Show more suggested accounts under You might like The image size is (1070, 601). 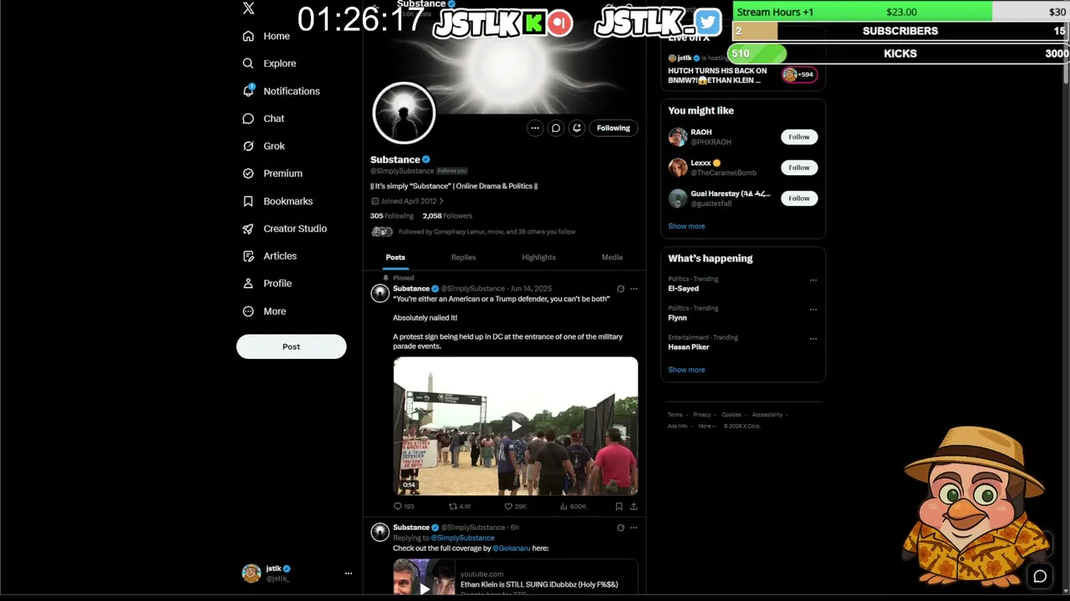tap(686, 226)
